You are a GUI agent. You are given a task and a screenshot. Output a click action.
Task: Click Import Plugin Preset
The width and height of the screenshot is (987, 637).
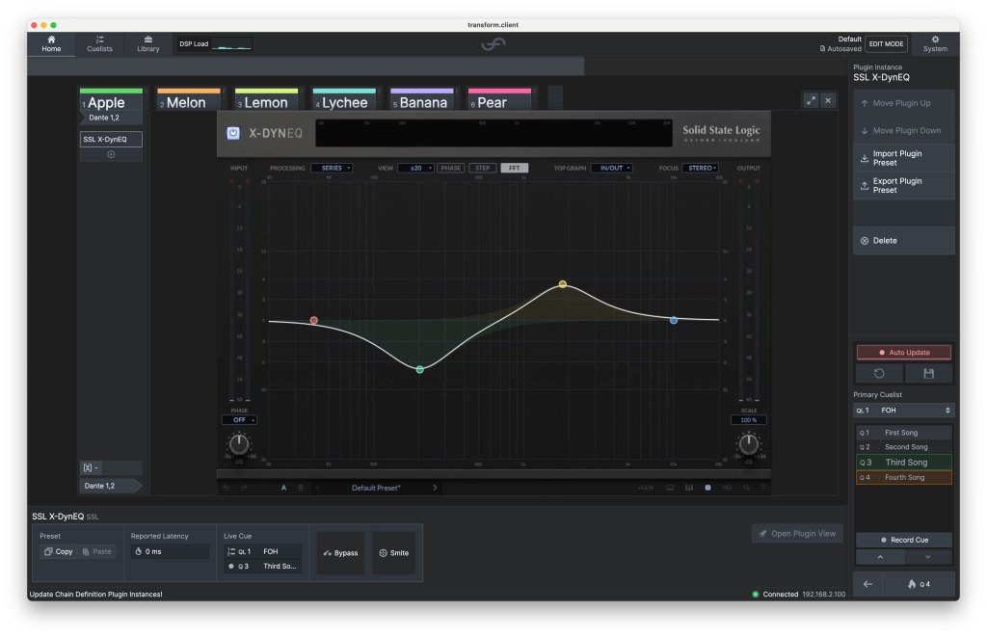pos(903,158)
